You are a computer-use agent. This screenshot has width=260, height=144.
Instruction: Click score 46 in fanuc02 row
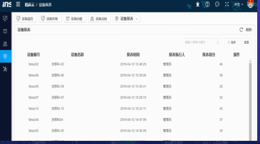pos(221,64)
